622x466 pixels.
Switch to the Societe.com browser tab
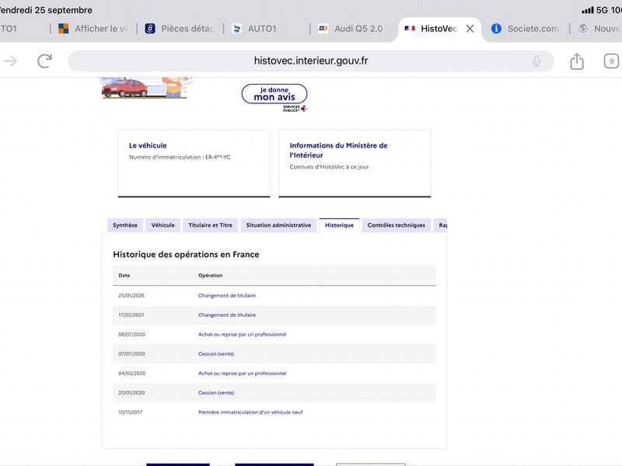526,29
